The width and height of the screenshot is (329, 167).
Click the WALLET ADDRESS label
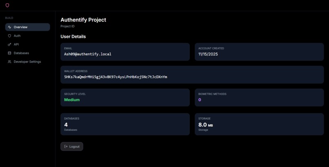(x=76, y=71)
